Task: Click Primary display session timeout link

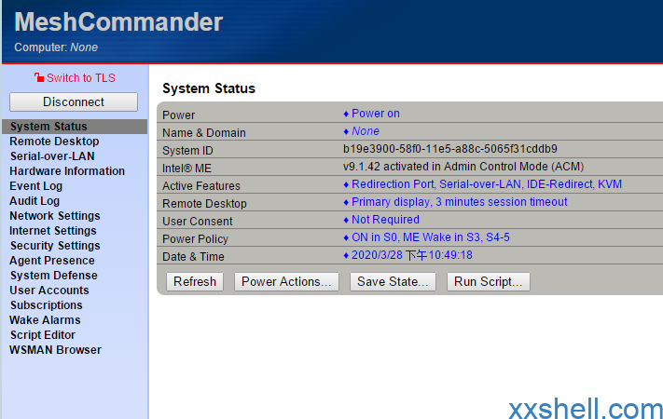Action: 459,202
